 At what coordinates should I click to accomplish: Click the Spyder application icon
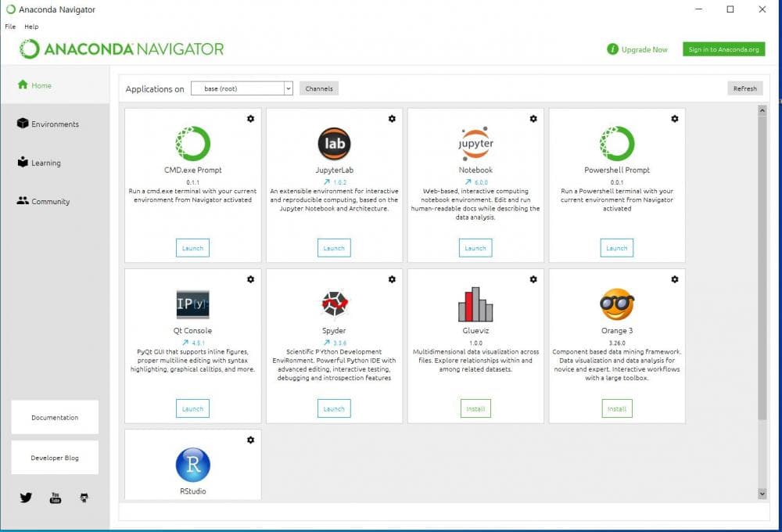point(334,304)
